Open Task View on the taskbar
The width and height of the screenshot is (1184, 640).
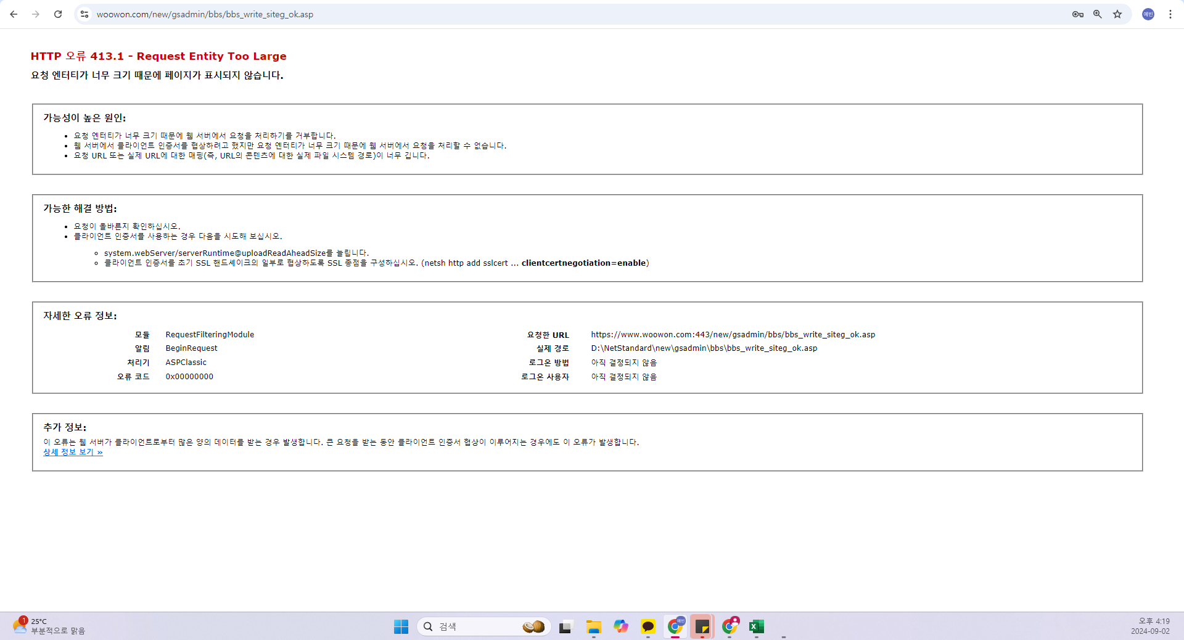coord(565,627)
